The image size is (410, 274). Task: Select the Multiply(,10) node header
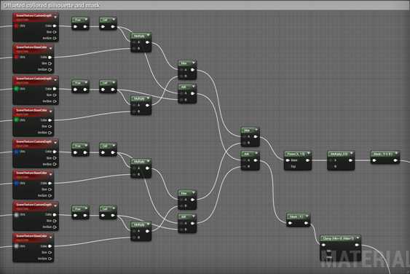click(341, 154)
